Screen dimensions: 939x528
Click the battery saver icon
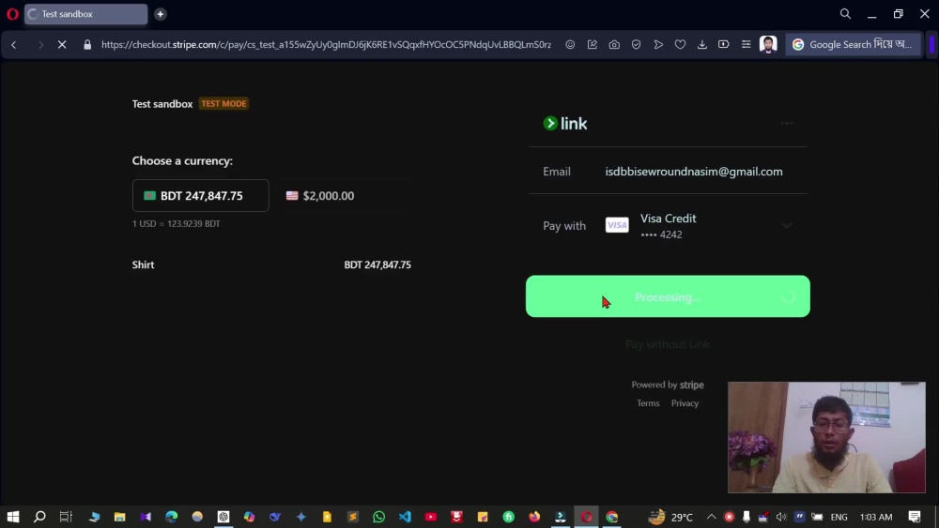pyautogui.click(x=723, y=44)
